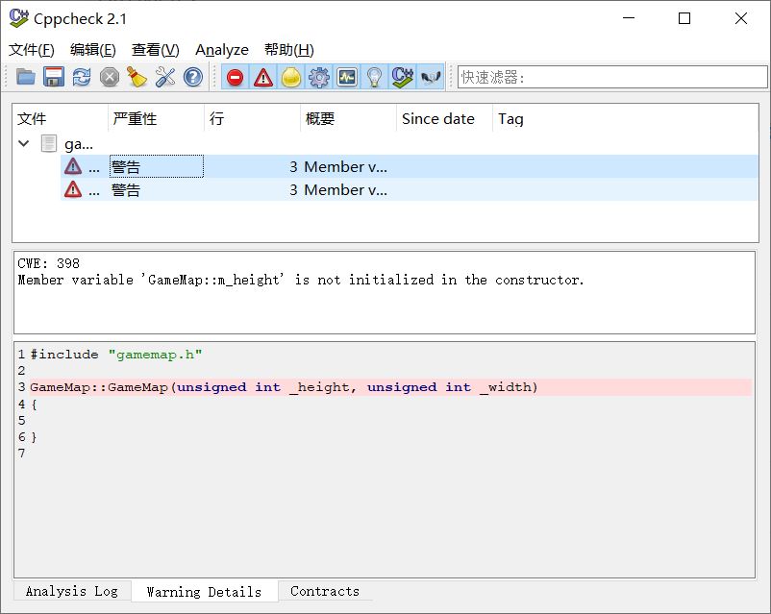Screen dimensions: 771x614
Task: Toggle the portability warnings gear filter
Action: [x=319, y=77]
